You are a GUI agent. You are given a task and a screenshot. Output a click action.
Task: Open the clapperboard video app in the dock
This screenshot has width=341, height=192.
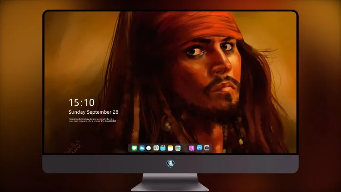tap(163, 148)
